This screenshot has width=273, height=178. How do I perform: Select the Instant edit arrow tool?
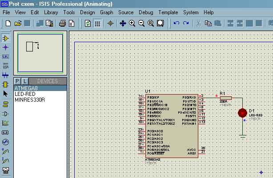pyautogui.click(x=5, y=94)
